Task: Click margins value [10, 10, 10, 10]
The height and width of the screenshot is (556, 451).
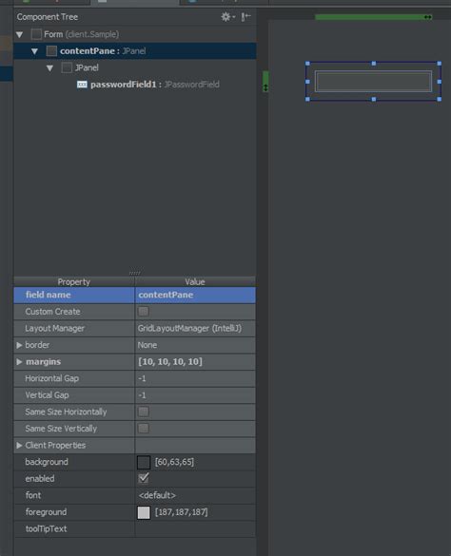Action: point(170,362)
